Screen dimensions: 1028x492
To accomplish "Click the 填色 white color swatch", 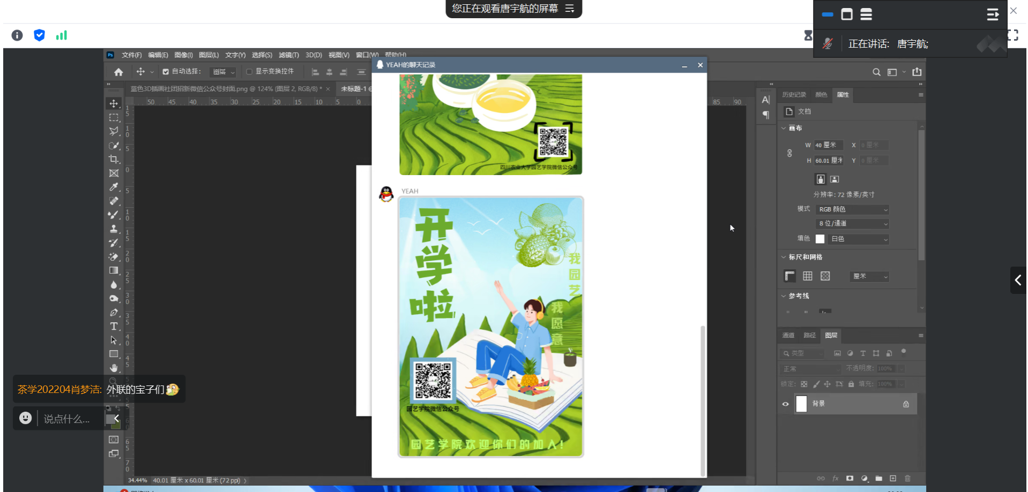I will 820,239.
